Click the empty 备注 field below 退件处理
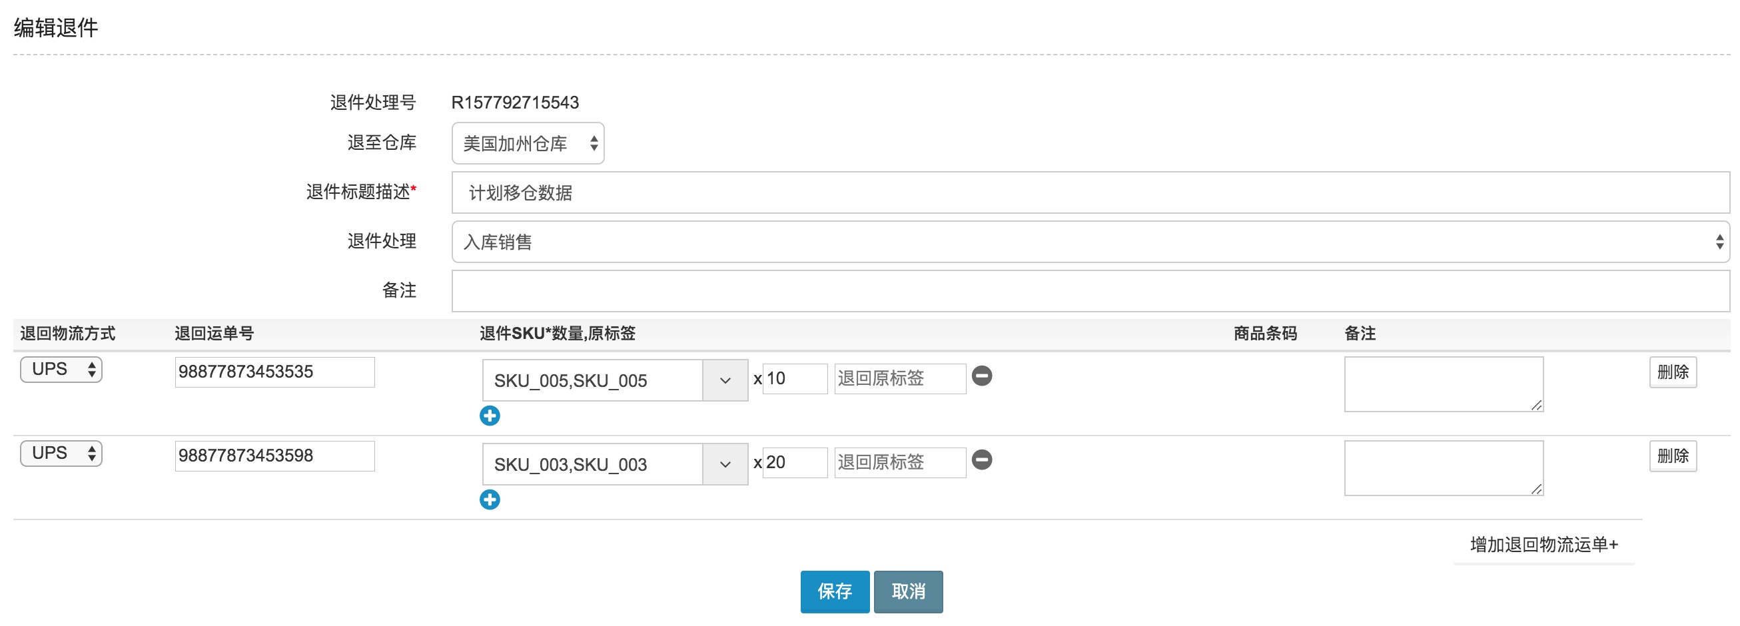 click(1090, 291)
